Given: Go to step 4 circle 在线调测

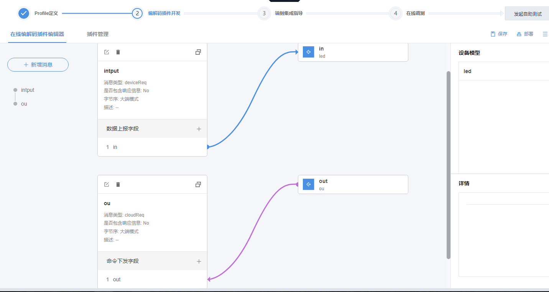Looking at the screenshot, I should [x=396, y=13].
